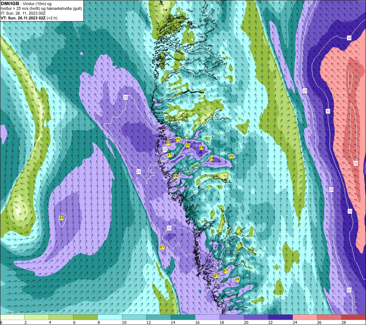This screenshot has width=366, height=325.
Task: Click the yellow '30' max gust label
Action: pos(168,143)
